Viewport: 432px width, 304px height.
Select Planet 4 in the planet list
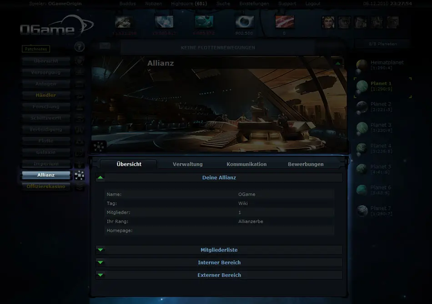click(x=382, y=148)
